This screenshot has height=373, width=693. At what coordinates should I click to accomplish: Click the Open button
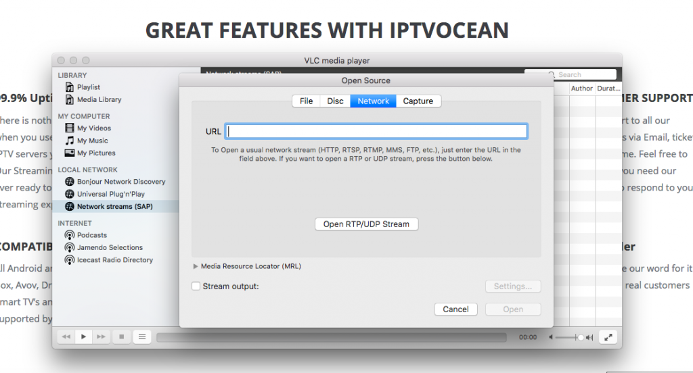click(513, 309)
